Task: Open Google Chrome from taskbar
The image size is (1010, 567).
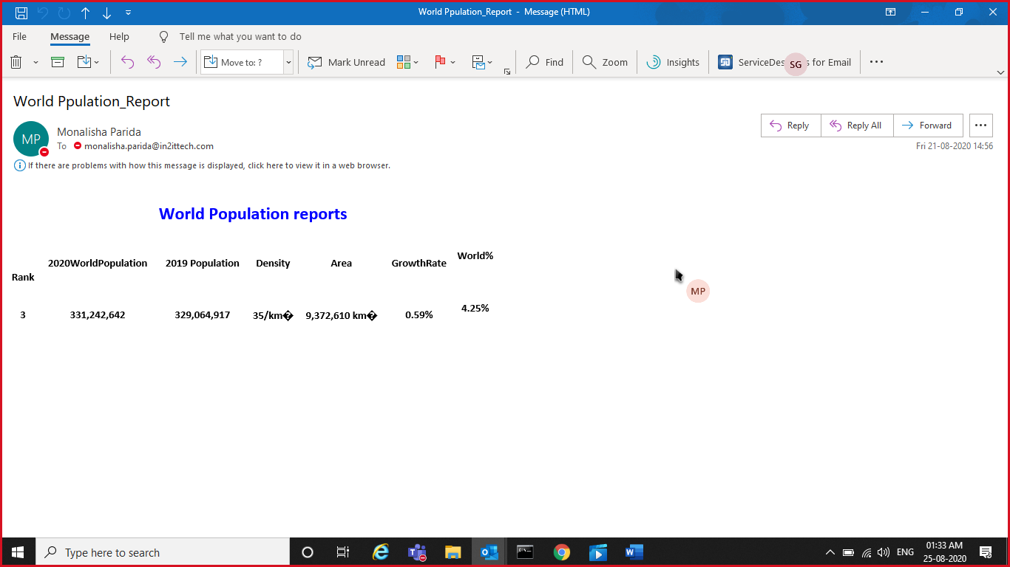Action: (x=562, y=552)
